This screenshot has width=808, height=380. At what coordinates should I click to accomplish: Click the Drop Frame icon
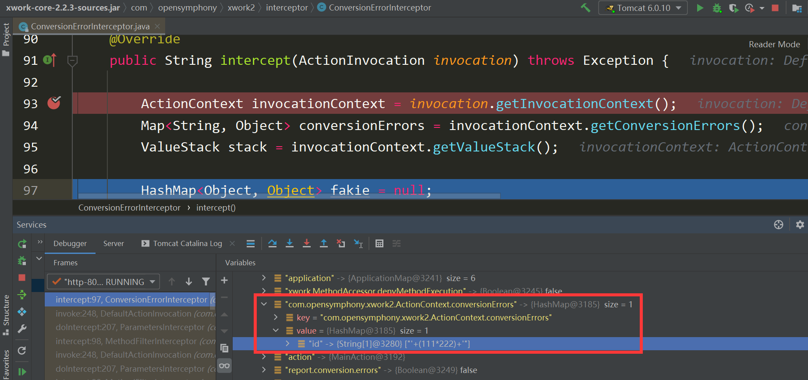tap(341, 243)
